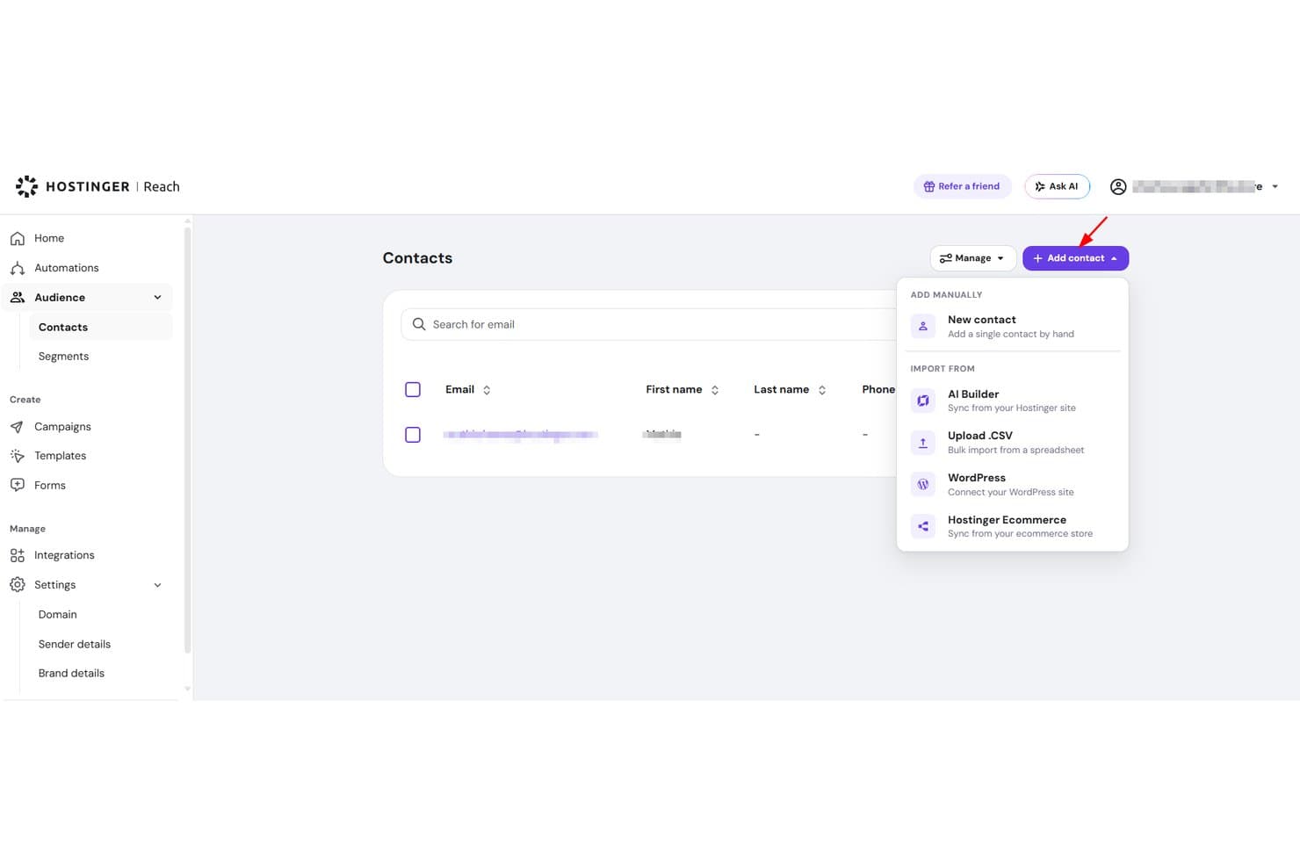Click the Hostinger Ecommerce share icon
This screenshot has width=1300, height=867.
(x=923, y=526)
